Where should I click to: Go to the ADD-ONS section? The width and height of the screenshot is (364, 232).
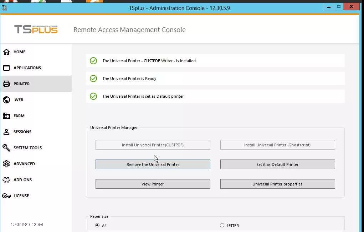(22, 180)
